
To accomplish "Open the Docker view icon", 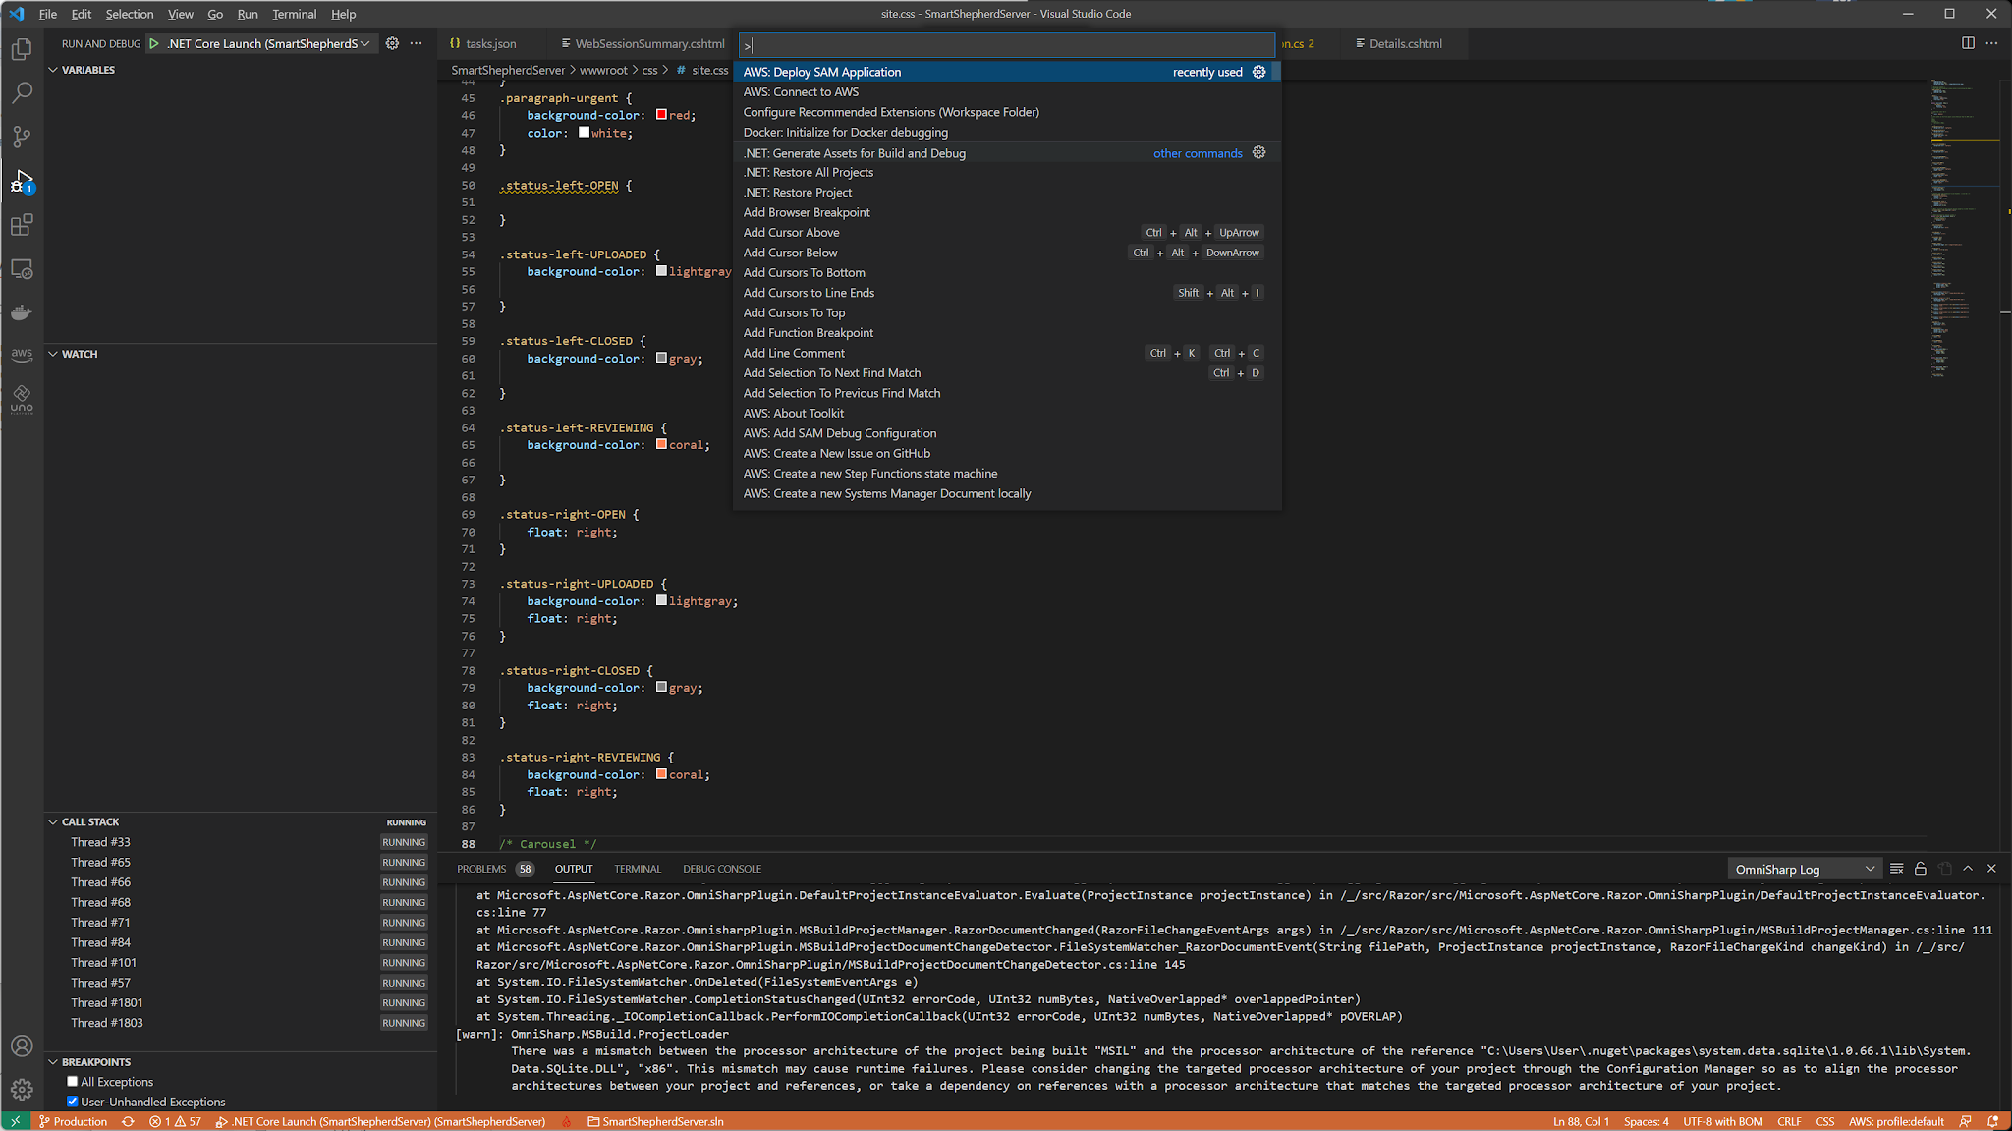I will click(x=22, y=312).
